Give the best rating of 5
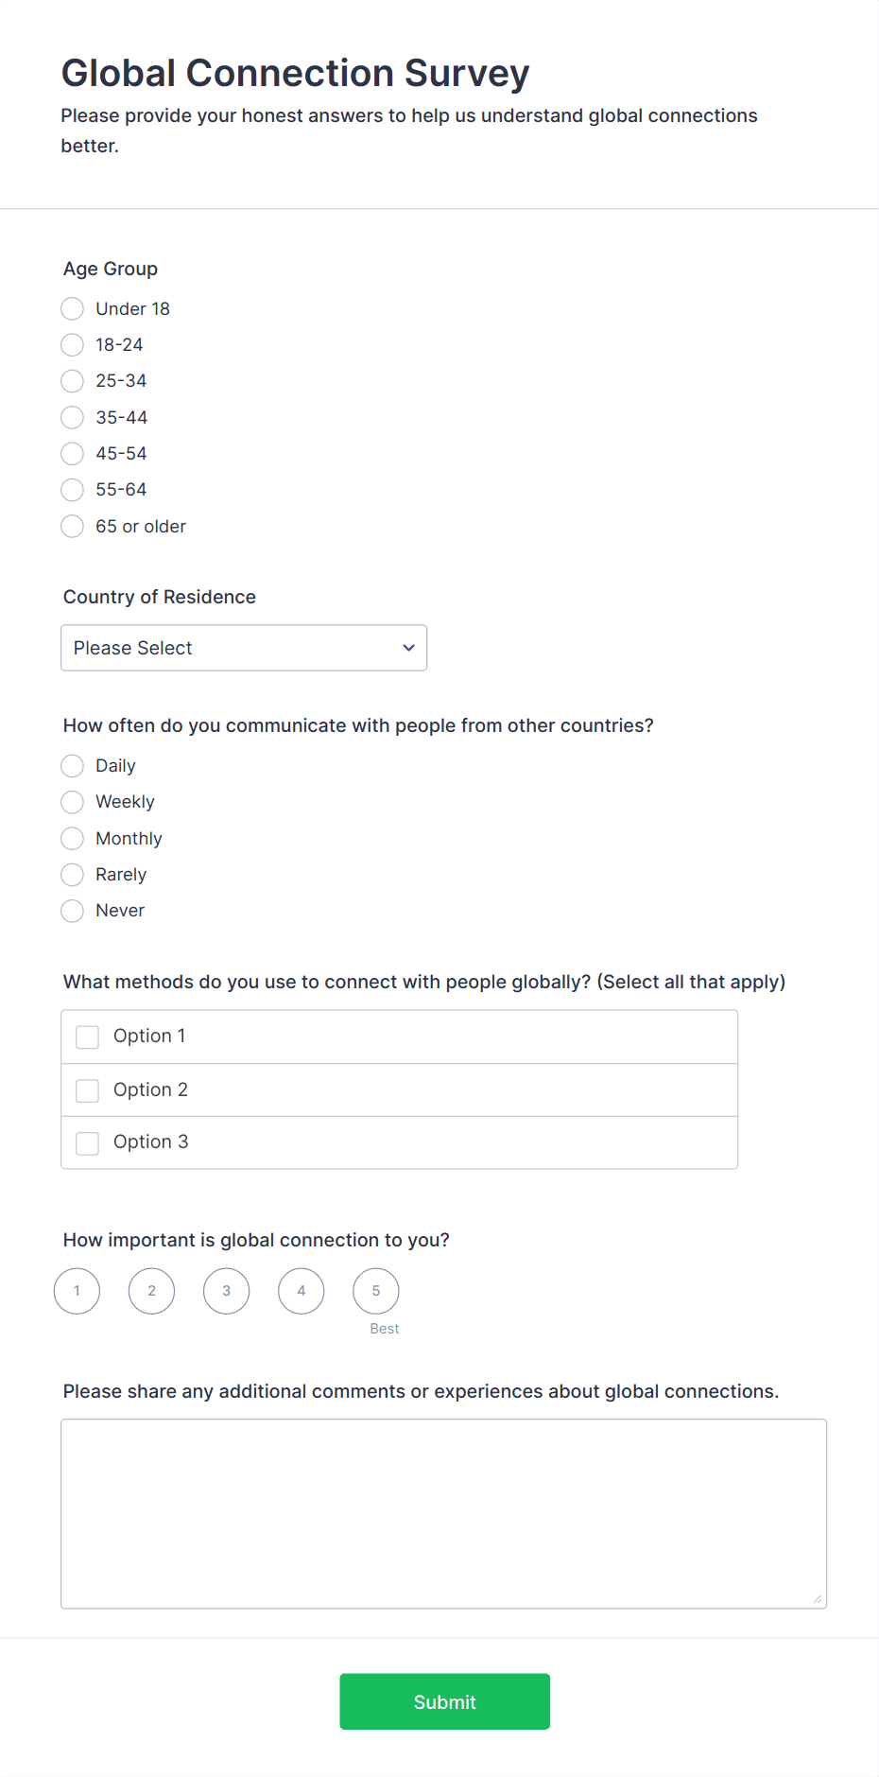The width and height of the screenshot is (879, 1777). point(376,1291)
